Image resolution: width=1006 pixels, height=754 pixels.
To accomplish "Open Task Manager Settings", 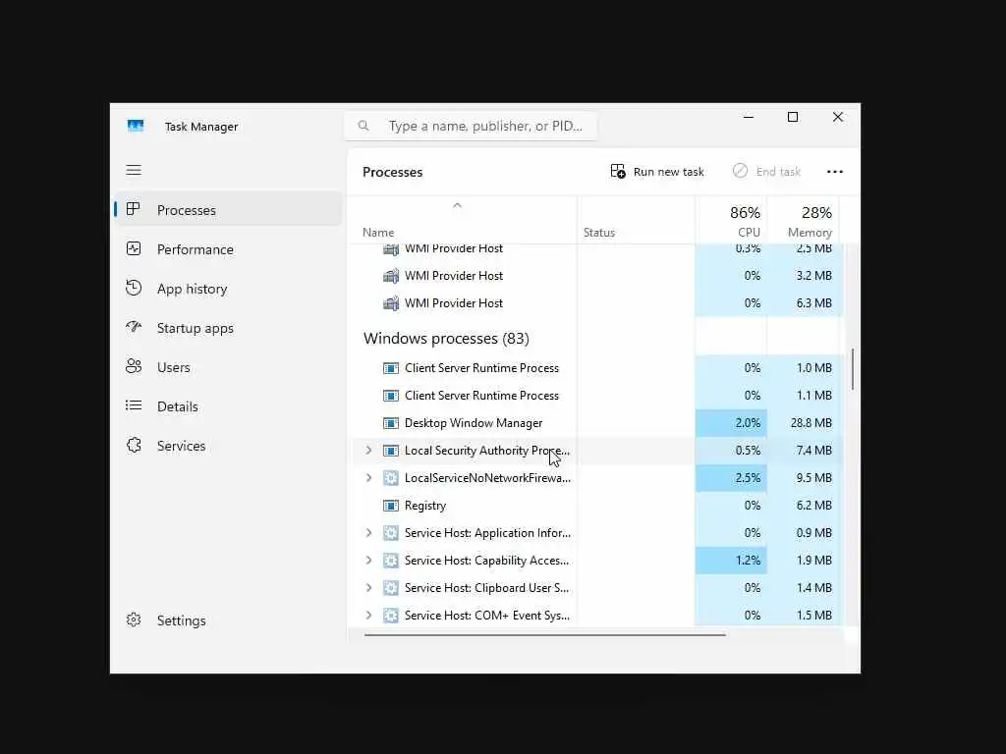I will 228,620.
